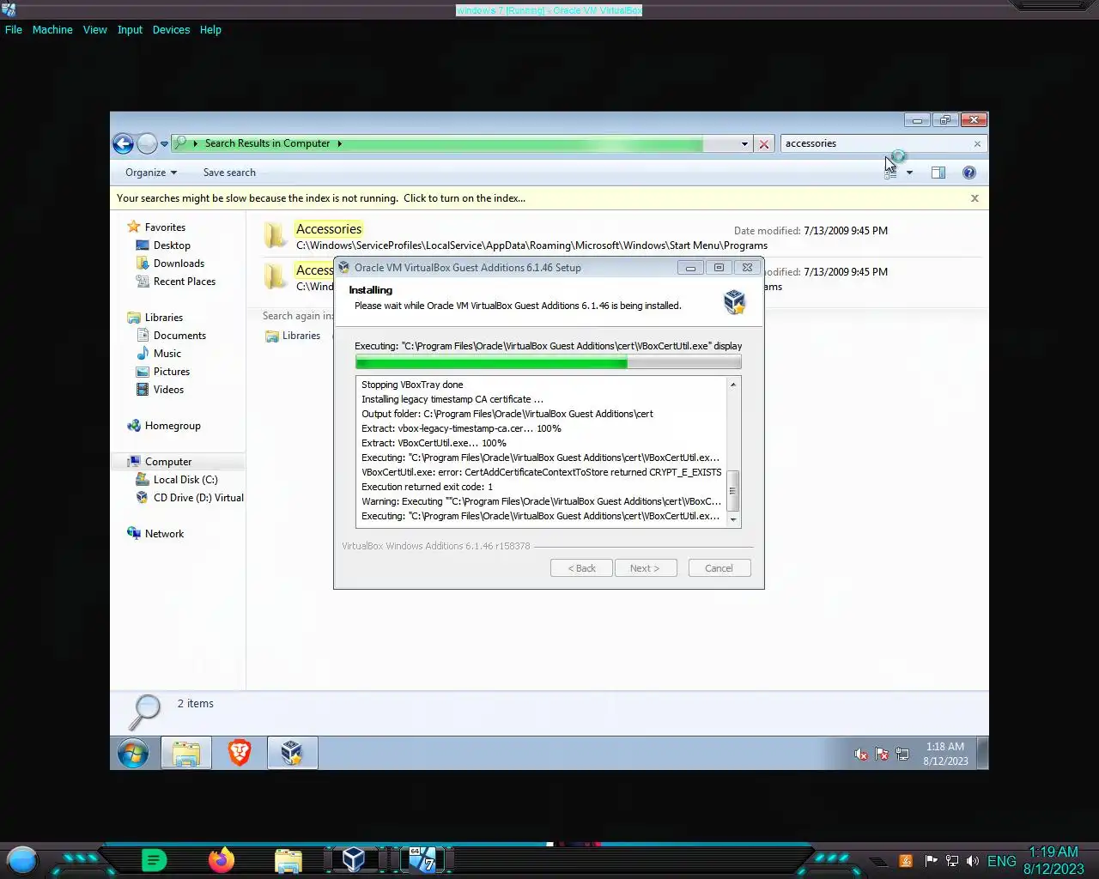Open the VirtualBox Help menu
Viewport: 1099px width, 879px height.
210,29
